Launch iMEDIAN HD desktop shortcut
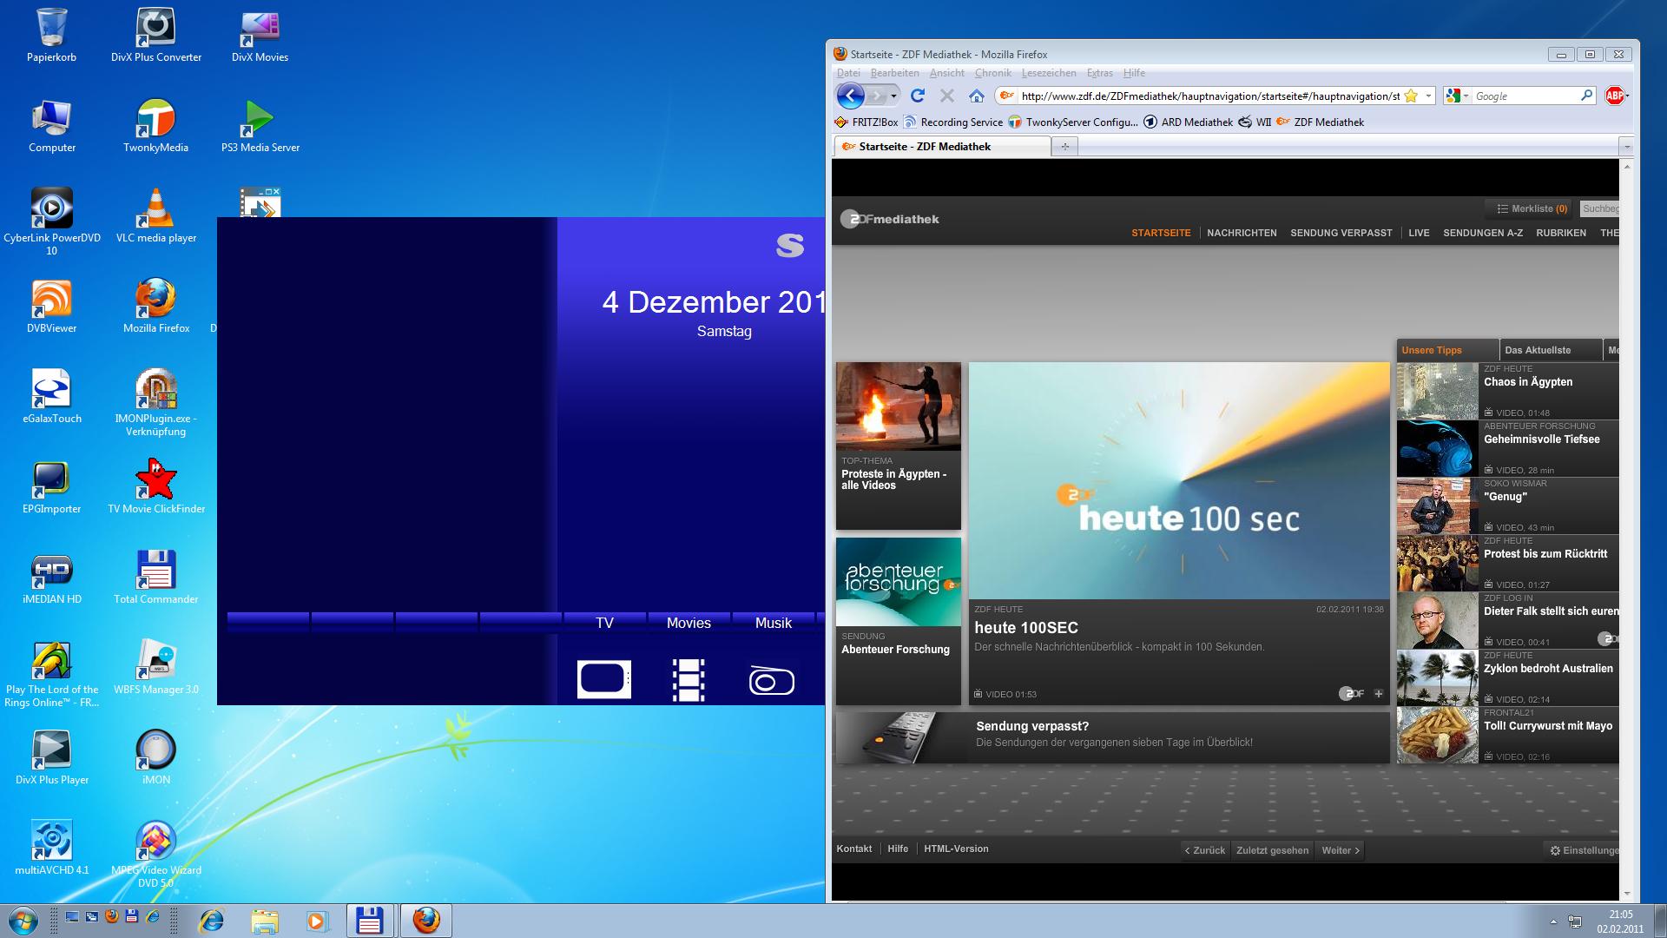1667x938 pixels. tap(51, 578)
